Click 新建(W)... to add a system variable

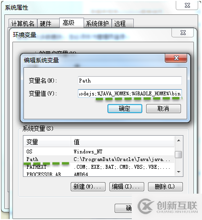88,186
